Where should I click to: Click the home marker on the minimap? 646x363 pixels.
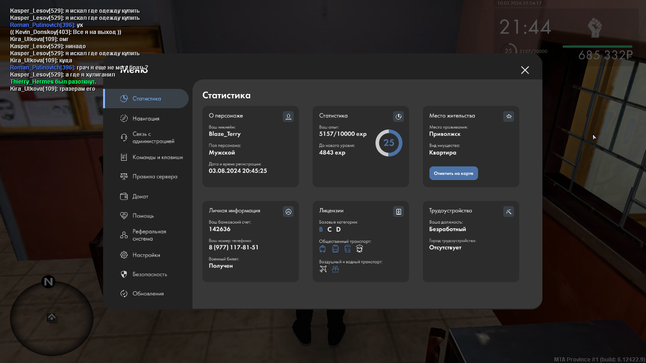click(52, 318)
